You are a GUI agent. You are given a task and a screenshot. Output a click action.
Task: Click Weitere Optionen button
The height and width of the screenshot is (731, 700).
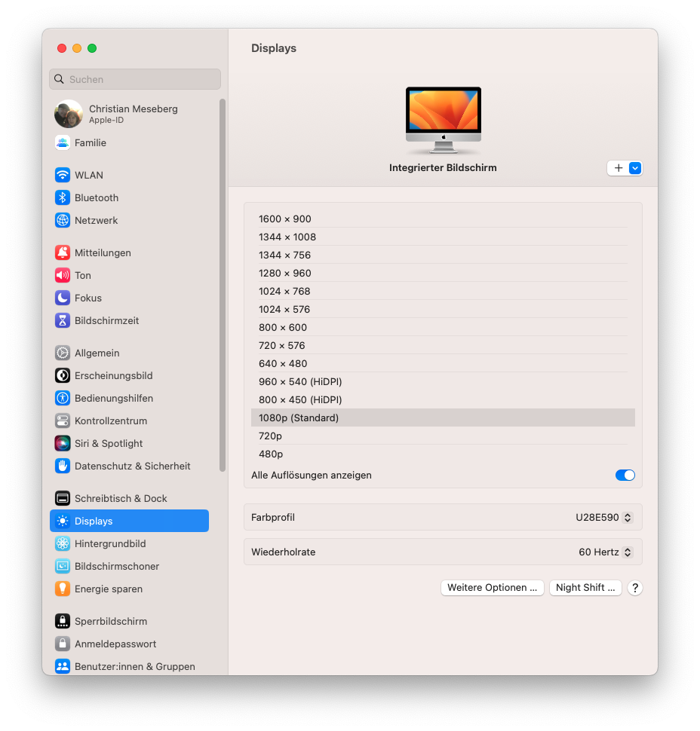(493, 587)
